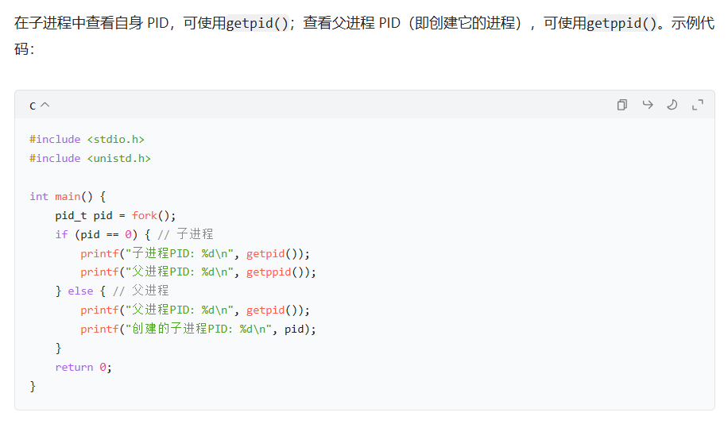The height and width of the screenshot is (424, 728).
Task: Click the 创建的子进程PID printf line
Action: [198, 329]
